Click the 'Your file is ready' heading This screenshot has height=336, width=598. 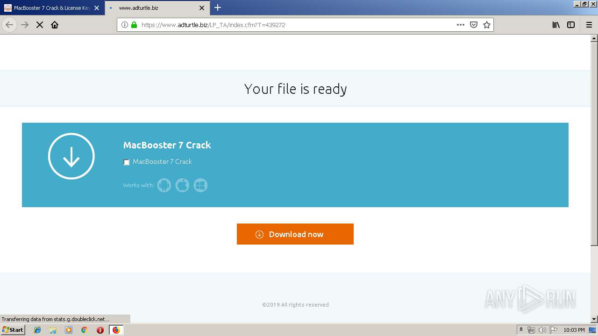click(x=295, y=89)
